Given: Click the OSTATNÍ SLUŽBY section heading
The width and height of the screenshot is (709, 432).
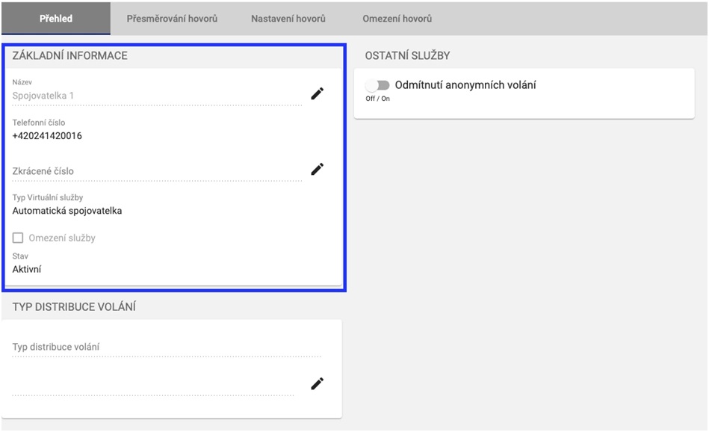Looking at the screenshot, I should [407, 56].
